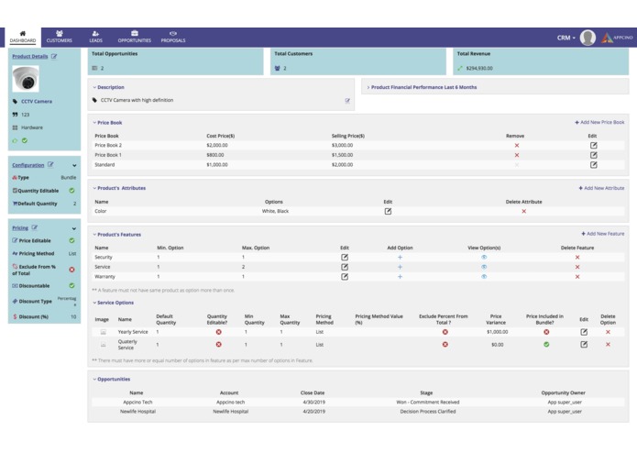Toggle Discountable green check
The image size is (637, 453).
pos(71,285)
